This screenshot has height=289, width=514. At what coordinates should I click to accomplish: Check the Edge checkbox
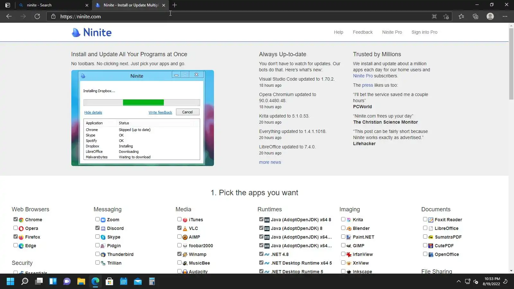pos(15,245)
